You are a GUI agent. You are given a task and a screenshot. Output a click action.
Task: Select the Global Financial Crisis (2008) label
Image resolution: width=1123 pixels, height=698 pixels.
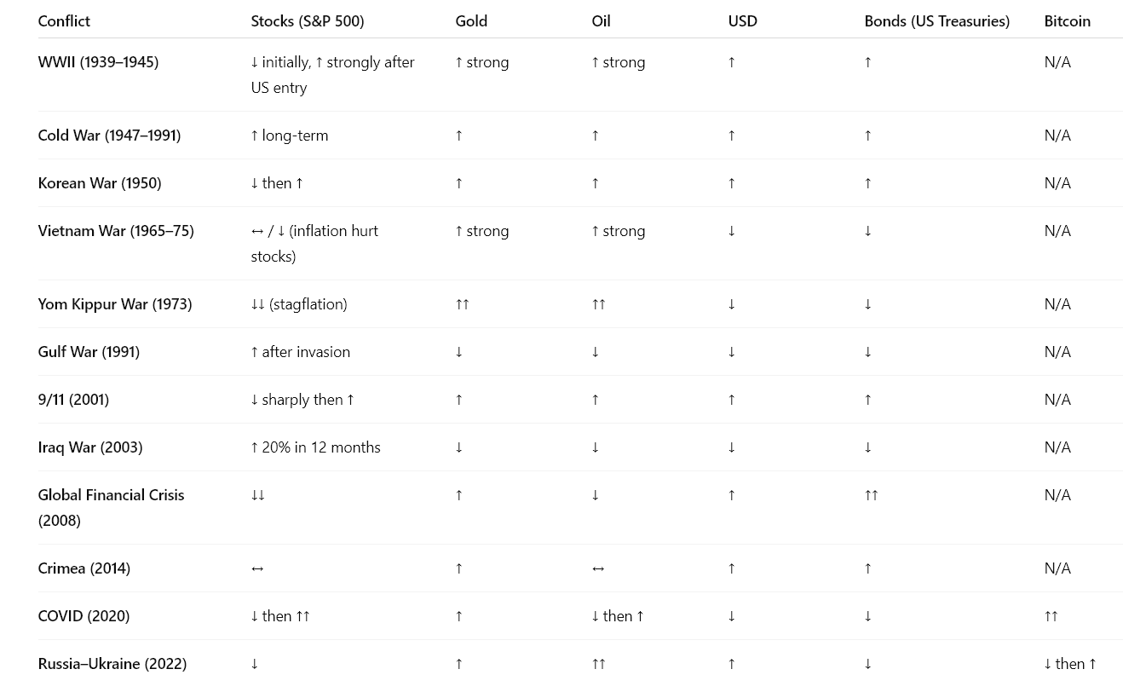pyautogui.click(x=111, y=507)
